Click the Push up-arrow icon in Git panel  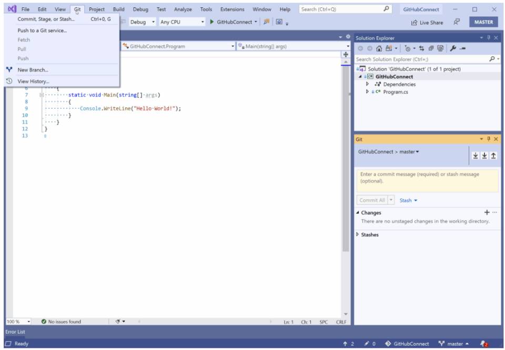point(493,156)
